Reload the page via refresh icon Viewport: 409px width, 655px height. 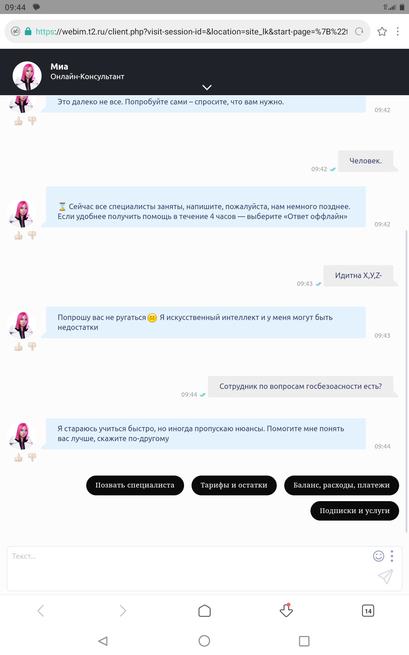click(x=359, y=32)
